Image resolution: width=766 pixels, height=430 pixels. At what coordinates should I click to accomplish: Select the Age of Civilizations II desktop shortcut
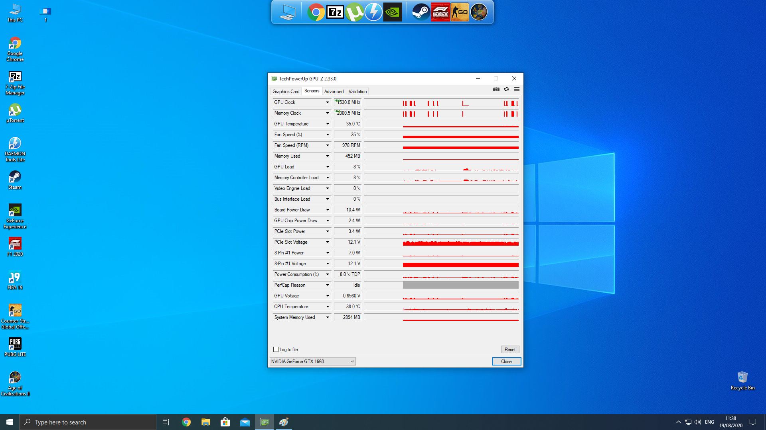(15, 384)
